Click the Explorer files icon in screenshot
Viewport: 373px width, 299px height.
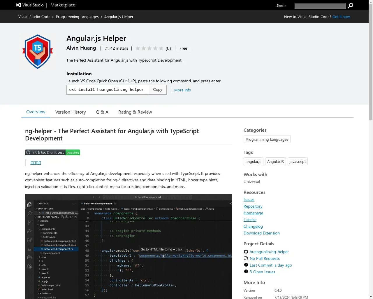click(29, 205)
